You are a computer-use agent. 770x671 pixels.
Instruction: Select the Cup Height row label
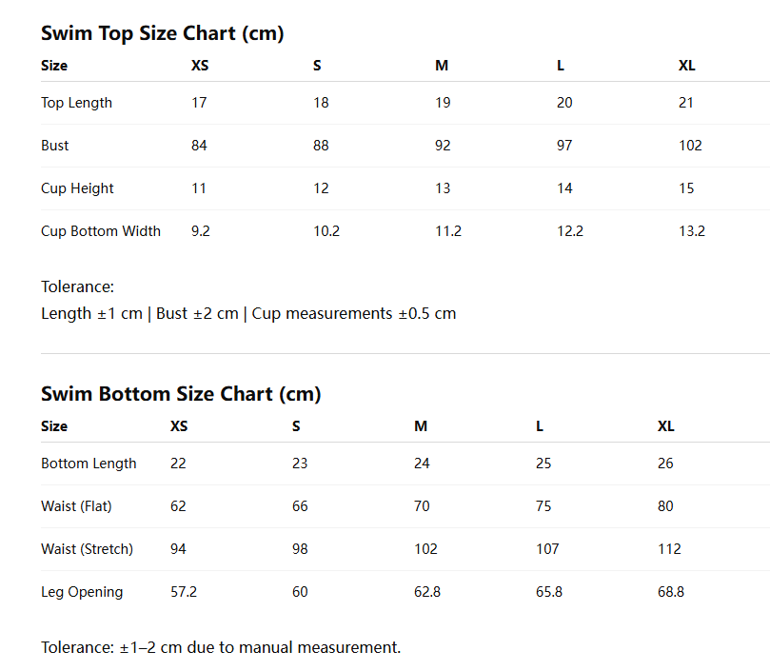pos(77,188)
